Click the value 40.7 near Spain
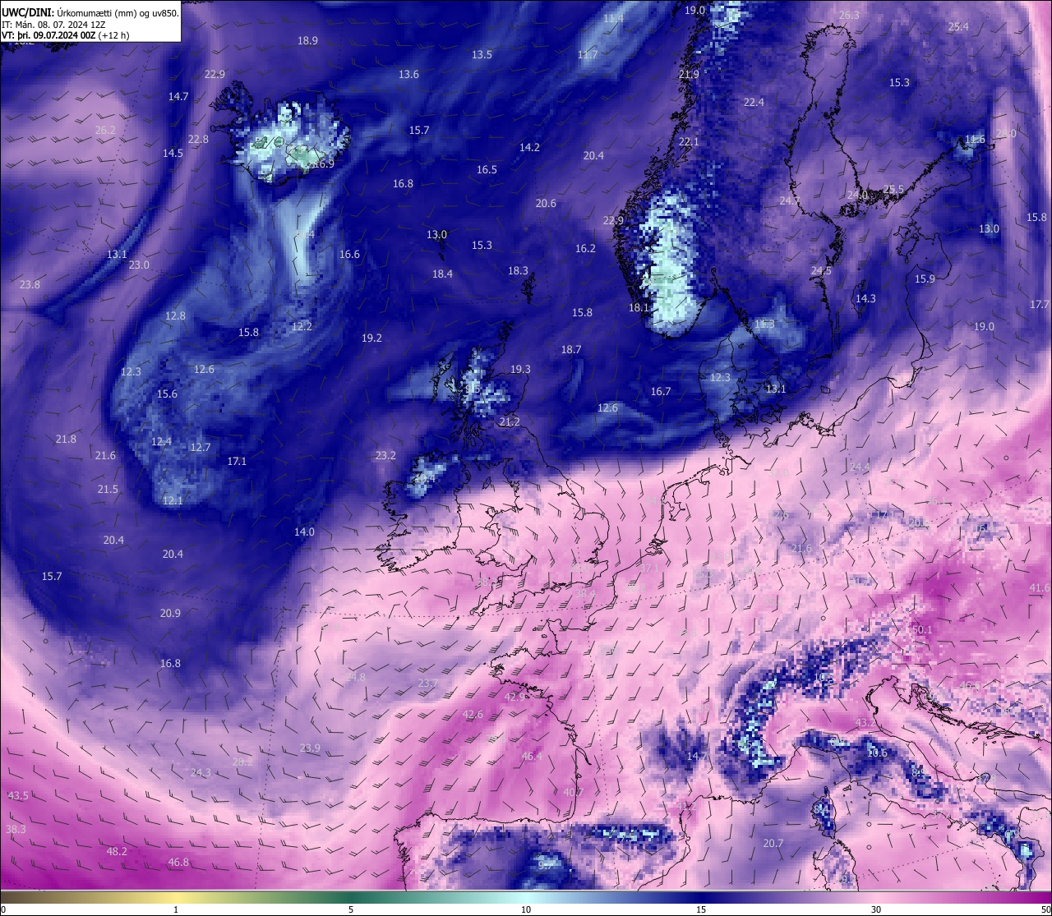Screen dimensions: 1052x916 573,792
